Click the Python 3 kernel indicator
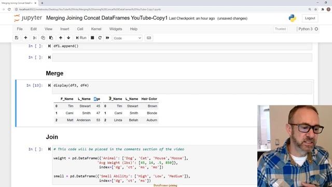Image resolution: width=332 pixels, height=187 pixels. pos(306,29)
